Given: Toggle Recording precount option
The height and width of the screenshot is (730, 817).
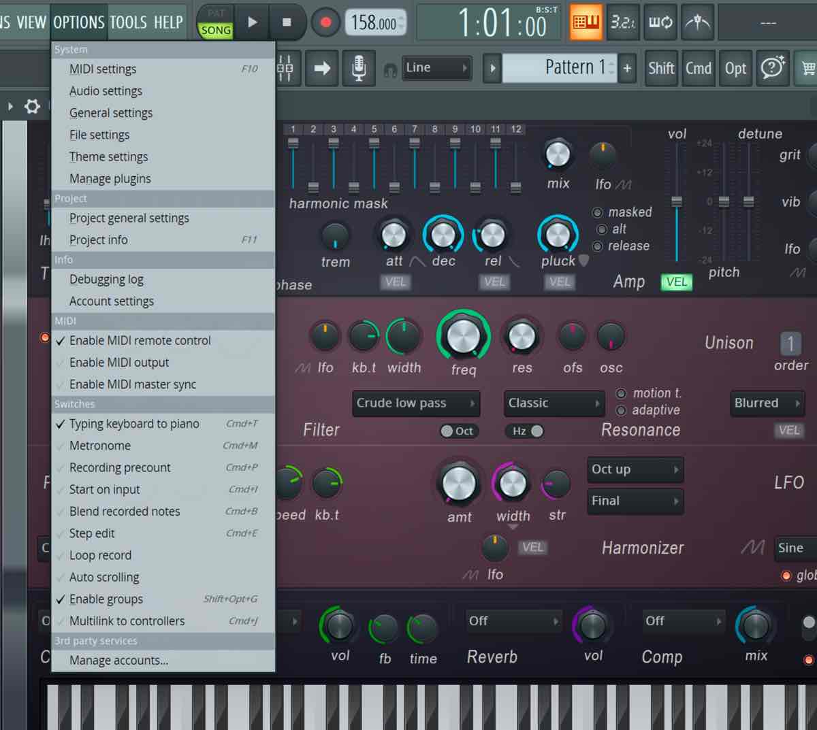Looking at the screenshot, I should (163, 467).
